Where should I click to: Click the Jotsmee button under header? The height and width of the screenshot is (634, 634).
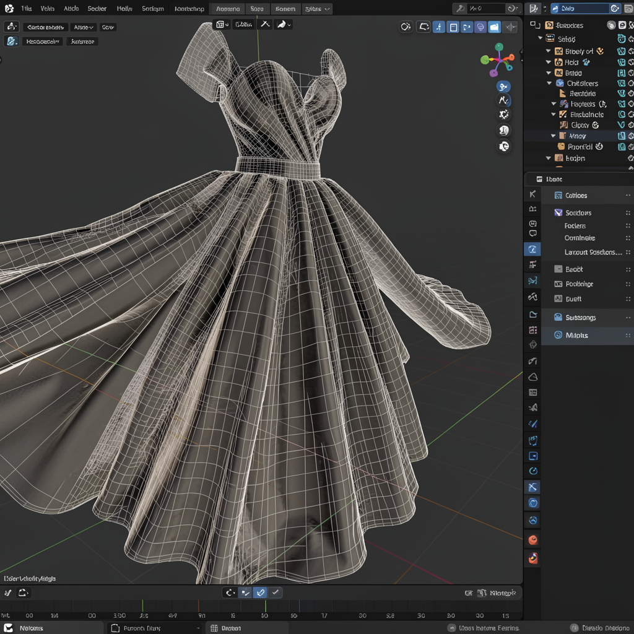82,41
